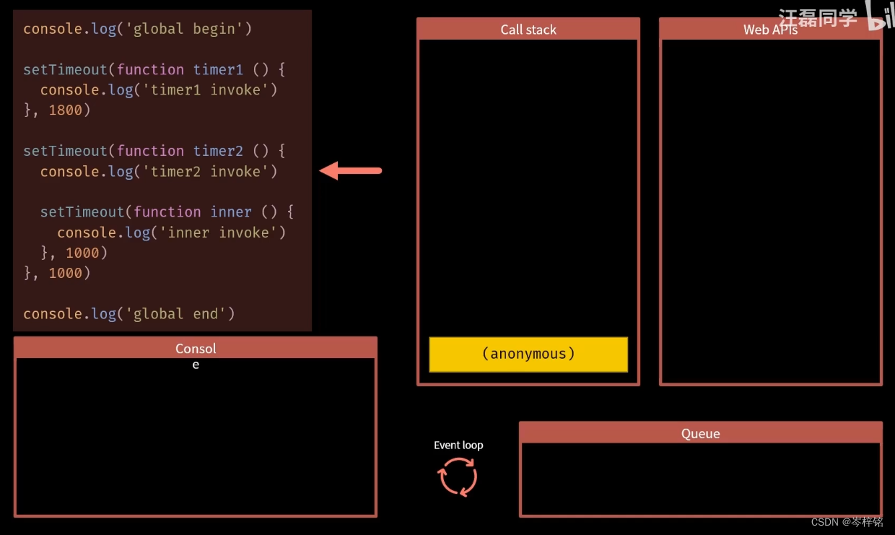Click the Console panel title bar

click(x=195, y=348)
